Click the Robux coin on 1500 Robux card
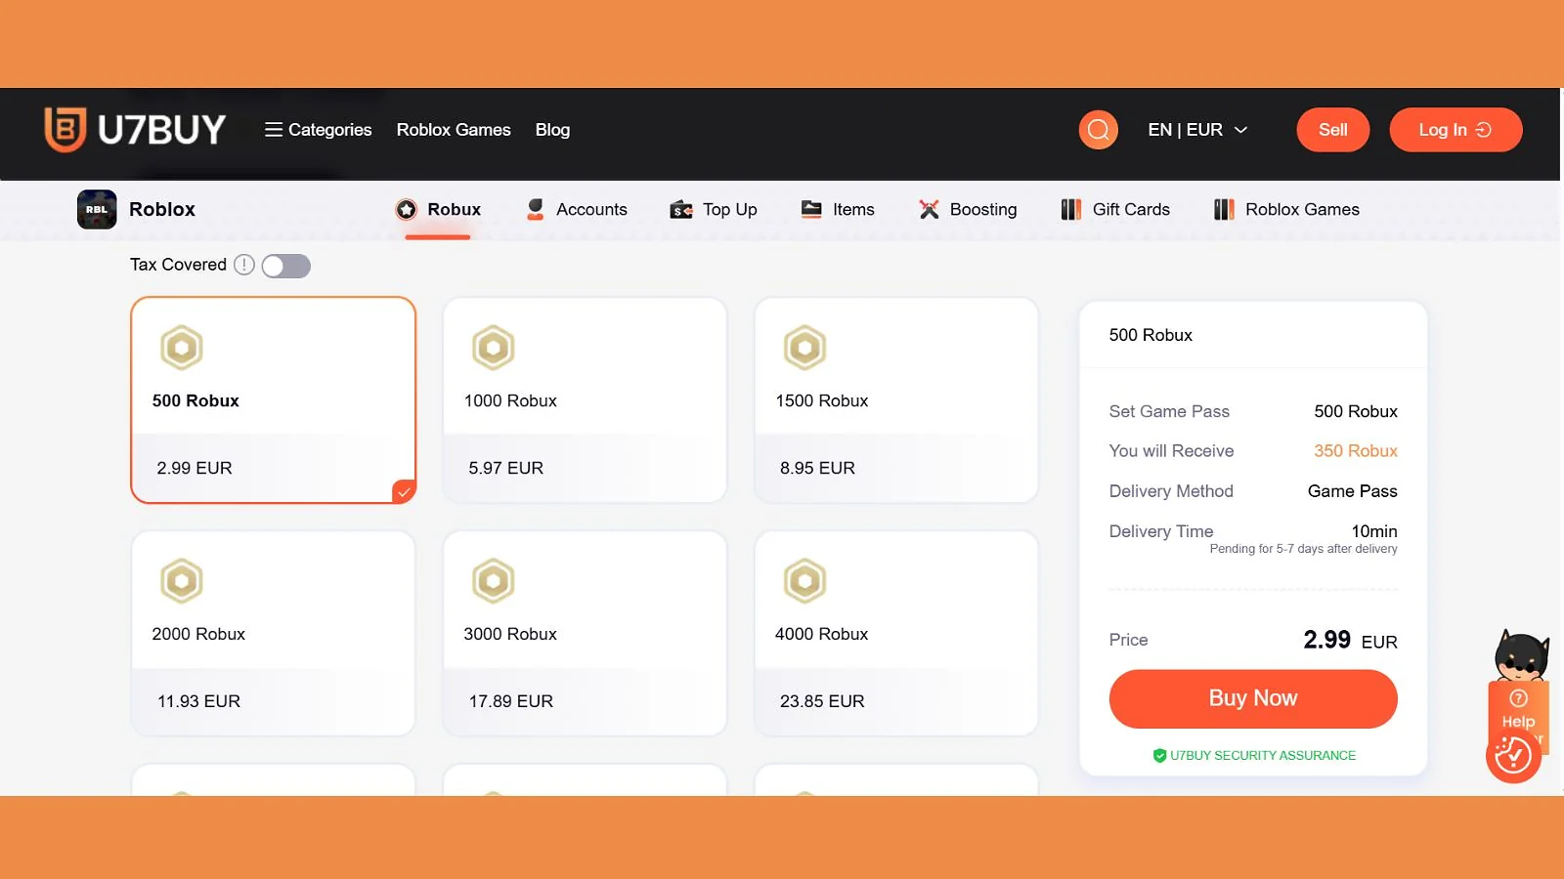This screenshot has width=1564, height=879. click(805, 348)
